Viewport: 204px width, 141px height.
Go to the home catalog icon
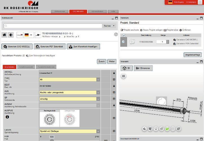point(5,35)
